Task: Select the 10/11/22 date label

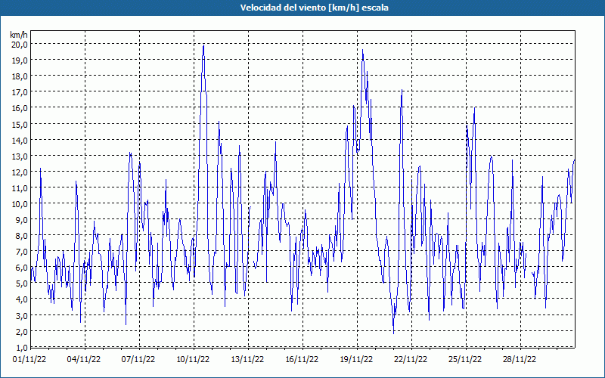Action: [193, 359]
